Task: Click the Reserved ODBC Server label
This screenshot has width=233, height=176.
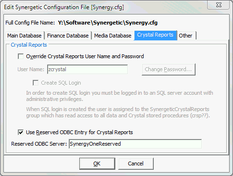Action: tap(39, 144)
